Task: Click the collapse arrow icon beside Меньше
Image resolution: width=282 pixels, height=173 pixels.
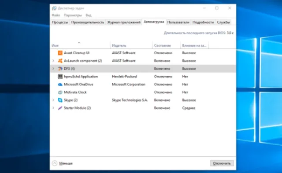Action: [55, 163]
